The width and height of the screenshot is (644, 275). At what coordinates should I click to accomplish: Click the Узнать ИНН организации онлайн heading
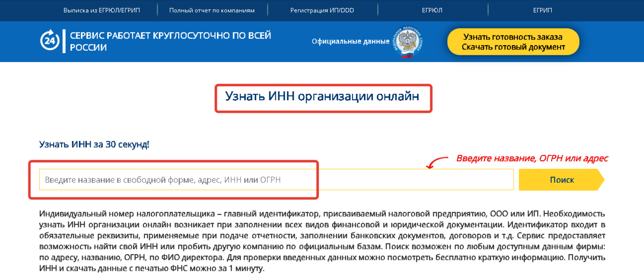click(x=322, y=96)
